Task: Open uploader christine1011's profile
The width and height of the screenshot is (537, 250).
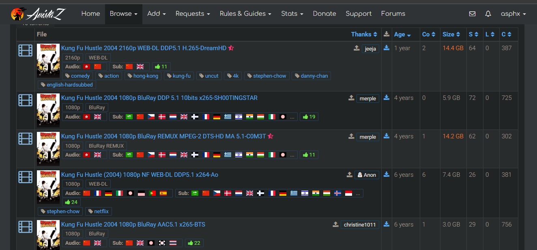Action: (360, 225)
